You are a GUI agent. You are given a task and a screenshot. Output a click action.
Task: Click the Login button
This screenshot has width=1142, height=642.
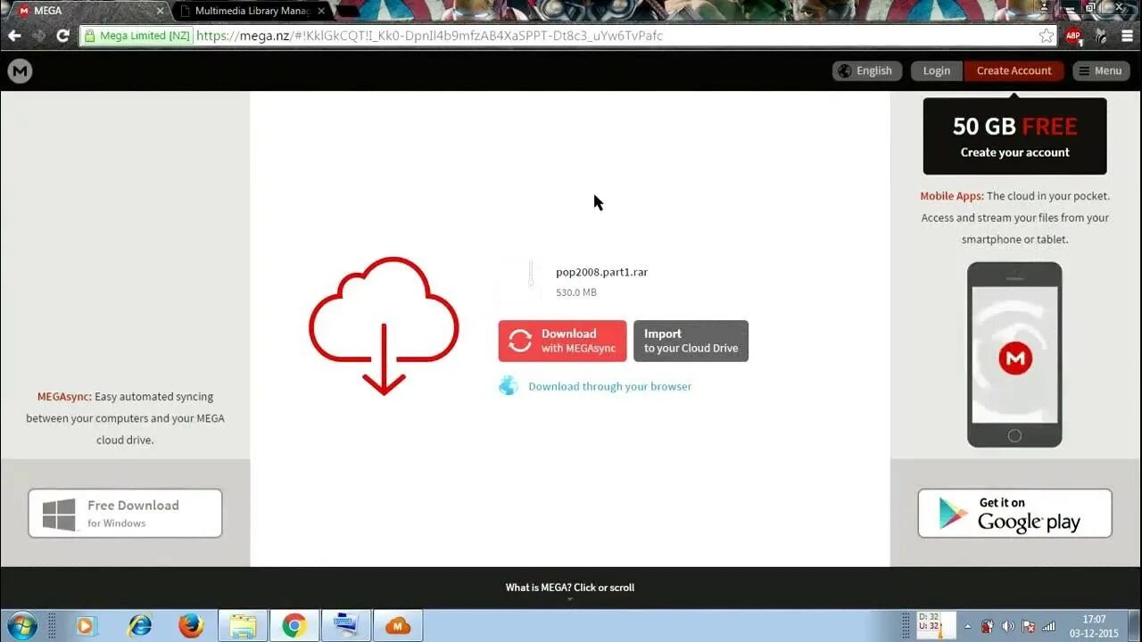point(937,71)
